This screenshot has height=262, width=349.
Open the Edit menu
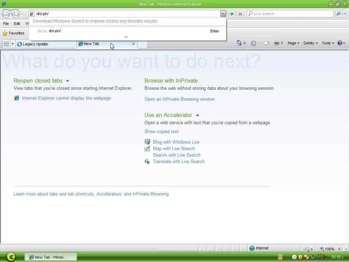(17, 24)
